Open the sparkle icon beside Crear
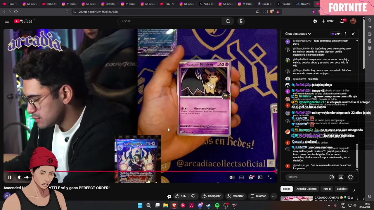Image resolution: width=374 pixels, height=210 pixels. tap(315, 21)
